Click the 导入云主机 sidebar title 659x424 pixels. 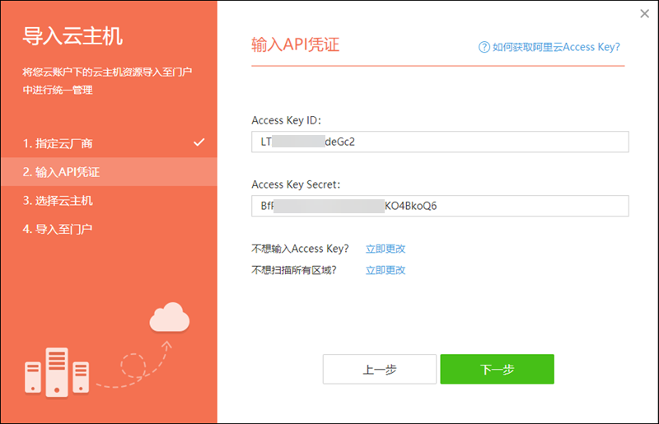click(x=72, y=36)
